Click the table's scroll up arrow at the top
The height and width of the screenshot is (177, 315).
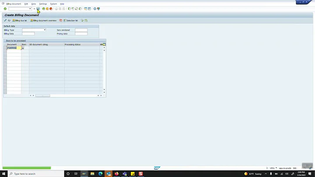(104, 48)
